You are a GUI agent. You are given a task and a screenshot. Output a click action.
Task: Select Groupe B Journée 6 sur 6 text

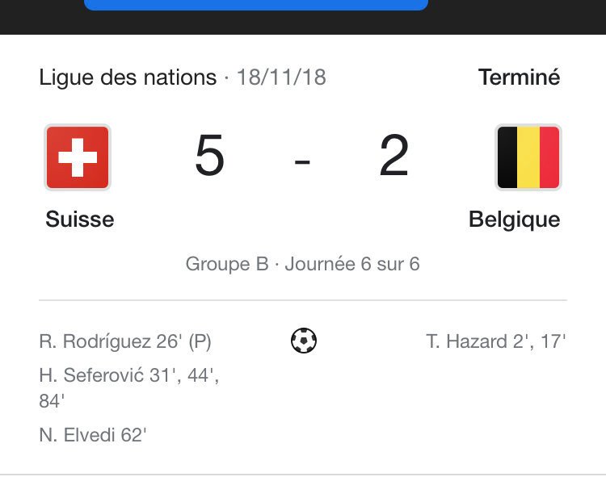pos(303,264)
